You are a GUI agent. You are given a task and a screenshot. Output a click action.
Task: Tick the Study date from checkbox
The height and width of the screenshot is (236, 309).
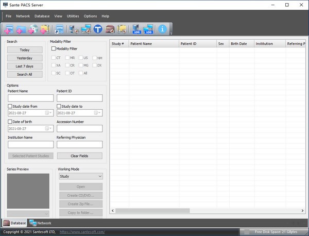pyautogui.click(x=10, y=106)
